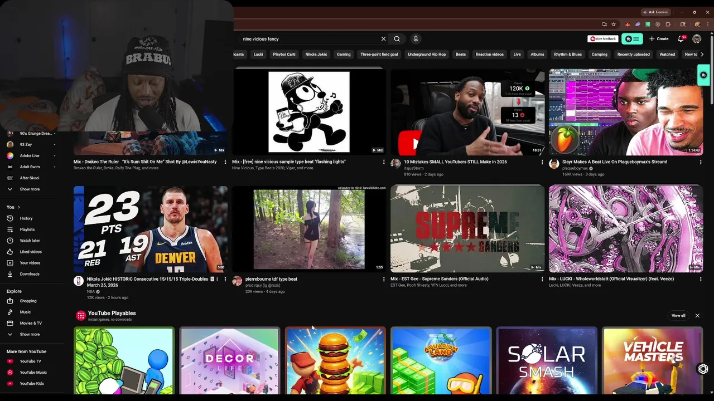Click the Chrome profile avatar
Viewport: 714px width, 401px height.
697,25
